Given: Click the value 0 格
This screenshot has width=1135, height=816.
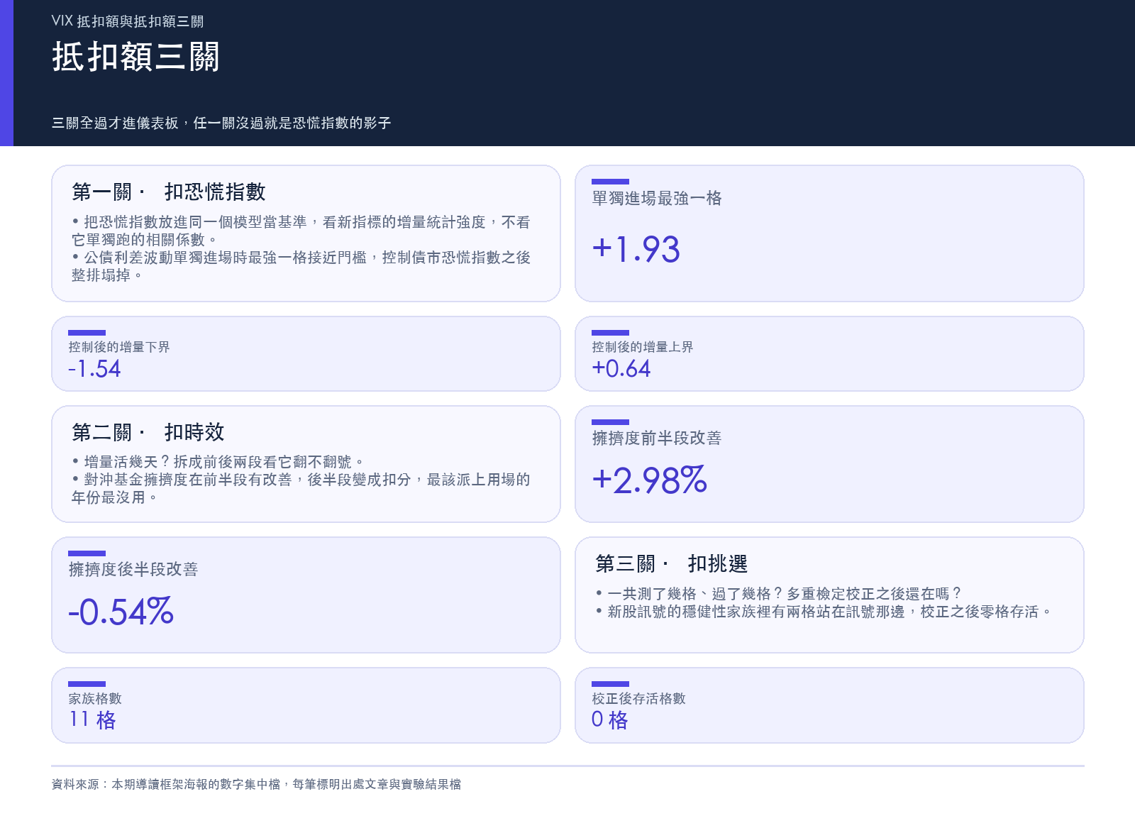Looking at the screenshot, I should point(610,720).
